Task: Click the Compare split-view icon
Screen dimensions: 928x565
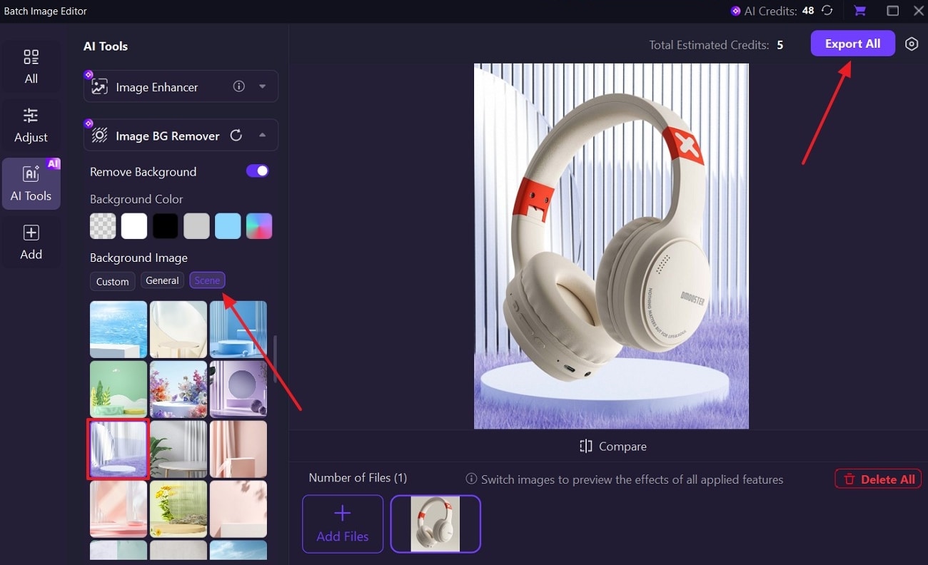Action: pos(586,447)
